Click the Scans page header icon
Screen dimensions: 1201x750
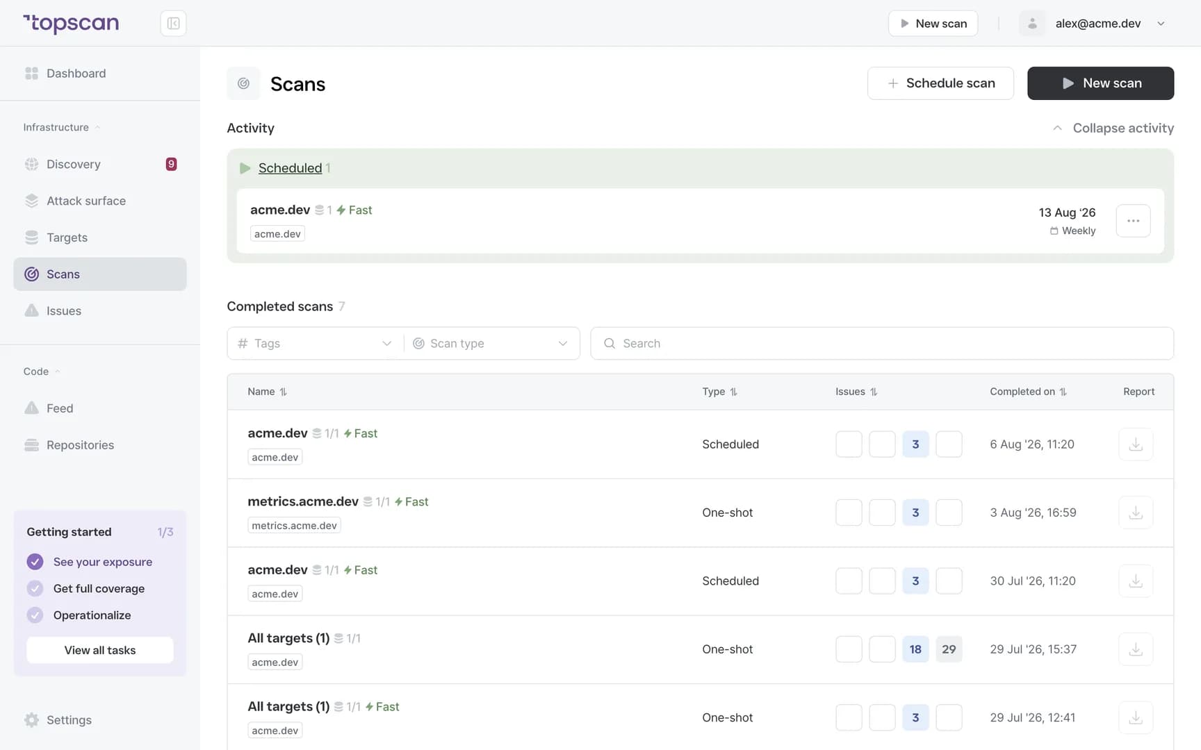click(x=243, y=83)
